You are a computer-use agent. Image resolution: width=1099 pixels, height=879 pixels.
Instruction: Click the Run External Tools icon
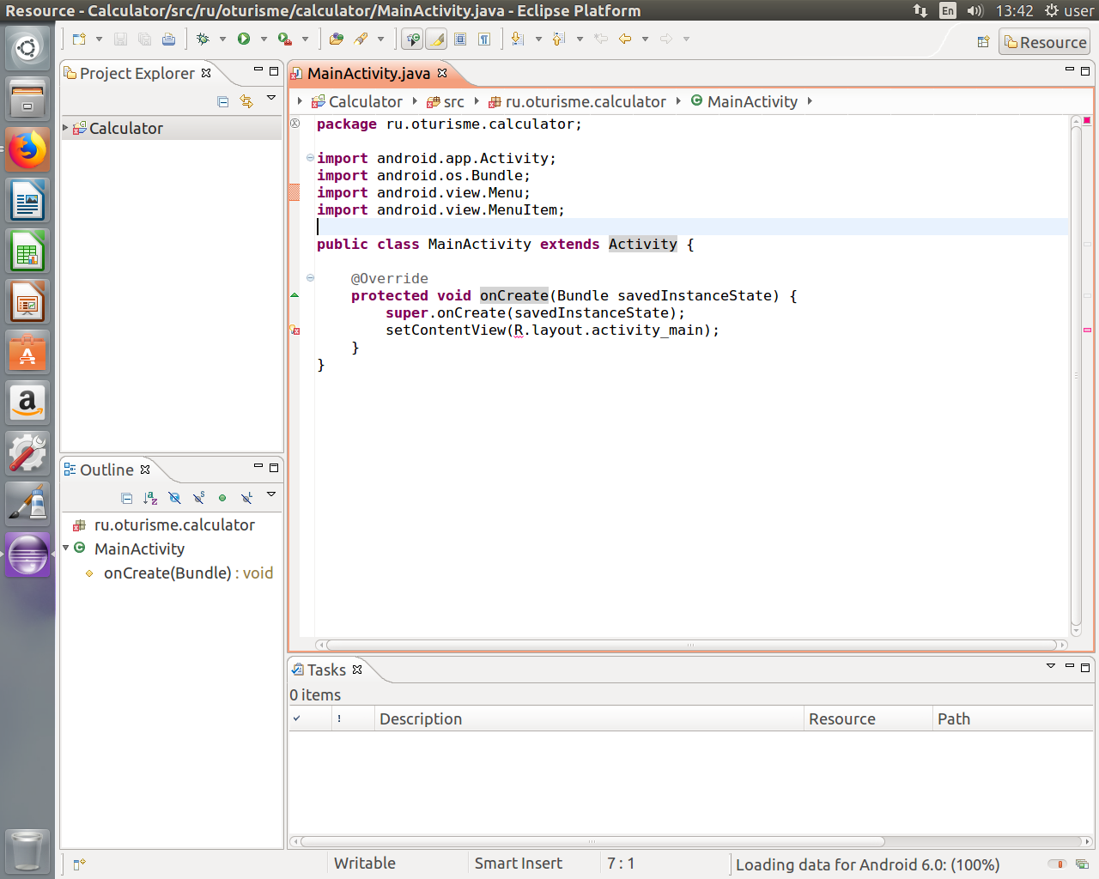[x=284, y=39]
